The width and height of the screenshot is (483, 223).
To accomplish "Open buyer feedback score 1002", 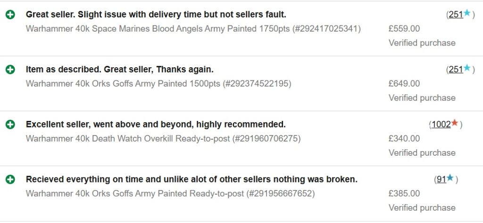I will coord(441,125).
